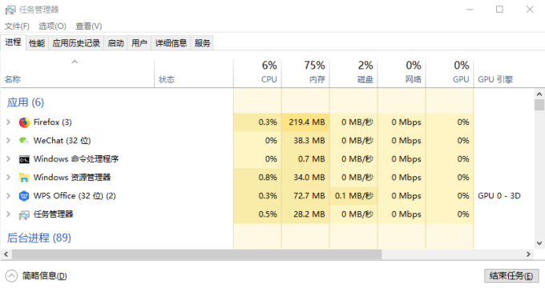The image size is (545, 292).
Task: Select the Windows 命令处理程序 row name
Action: [x=76, y=159]
